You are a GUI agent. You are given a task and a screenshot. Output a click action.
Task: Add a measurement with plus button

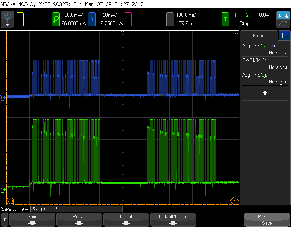click(x=265, y=93)
